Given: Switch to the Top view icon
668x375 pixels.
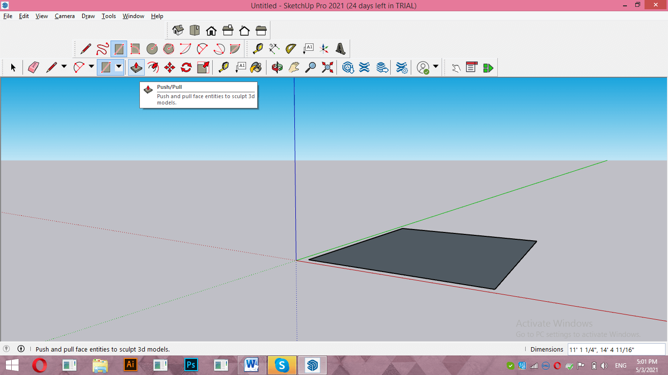Looking at the screenshot, I should 195,31.
